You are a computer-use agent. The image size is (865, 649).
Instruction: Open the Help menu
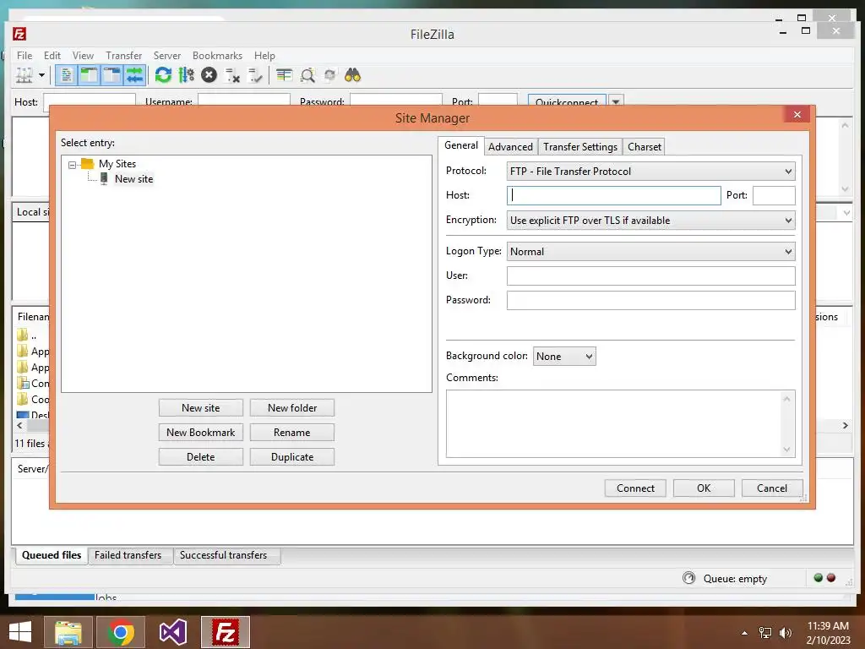pos(264,56)
